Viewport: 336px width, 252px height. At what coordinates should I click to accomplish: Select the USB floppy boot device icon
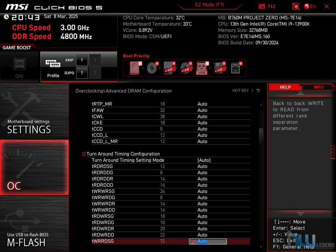[x=219, y=68]
